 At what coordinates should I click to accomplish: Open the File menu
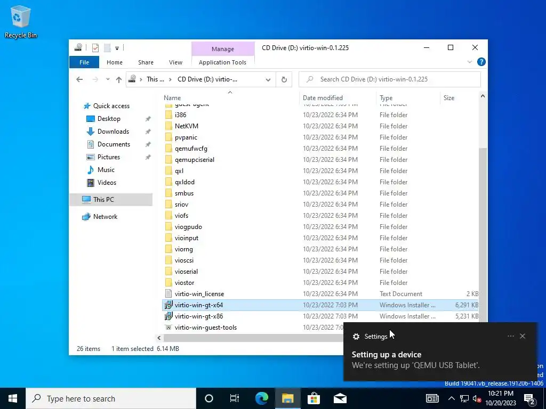coord(84,62)
